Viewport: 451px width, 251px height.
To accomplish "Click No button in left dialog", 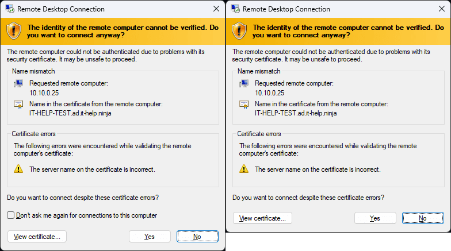I will [x=197, y=237].
